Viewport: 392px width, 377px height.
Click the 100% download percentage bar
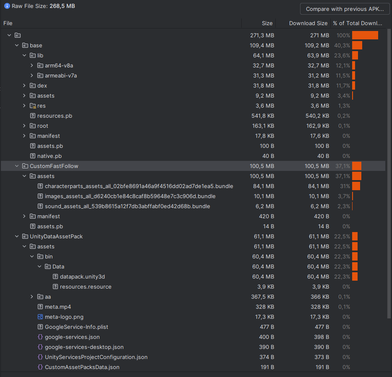click(x=364, y=35)
